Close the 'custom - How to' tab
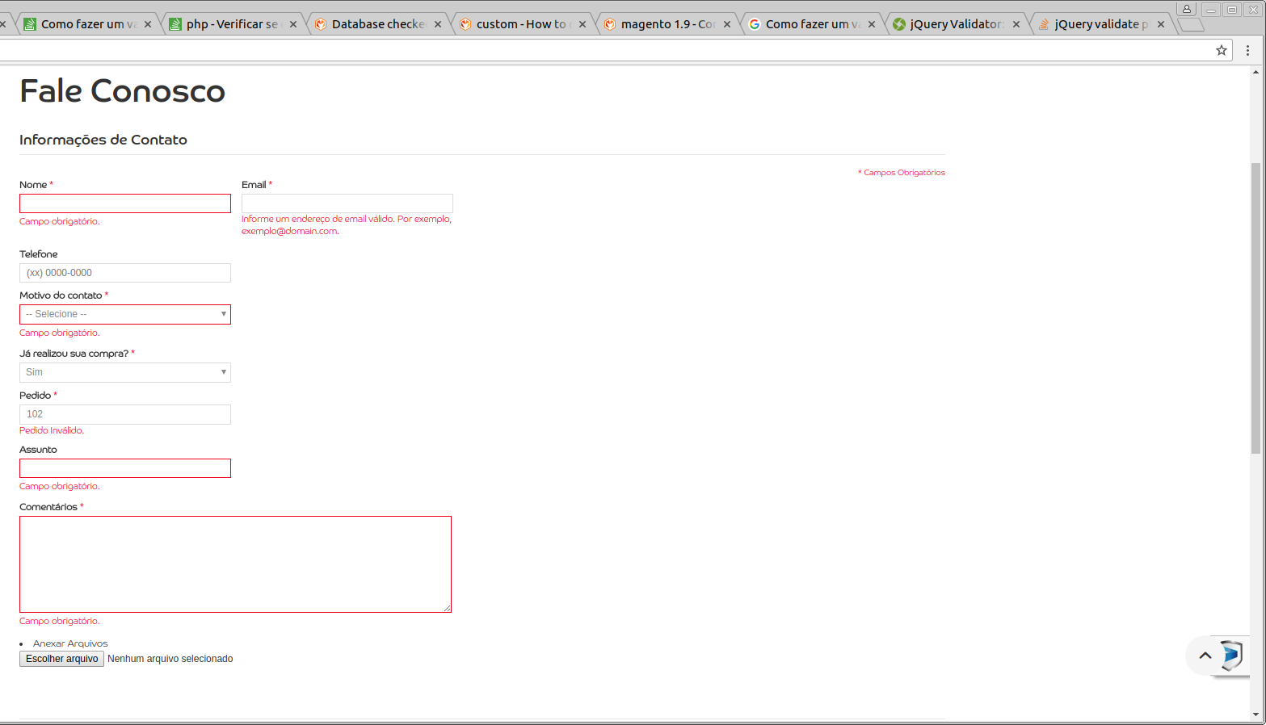This screenshot has height=725, width=1266. point(583,24)
